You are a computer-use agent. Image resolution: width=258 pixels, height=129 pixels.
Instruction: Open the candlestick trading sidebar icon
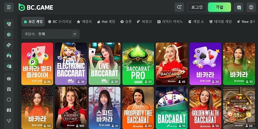tap(9, 55)
